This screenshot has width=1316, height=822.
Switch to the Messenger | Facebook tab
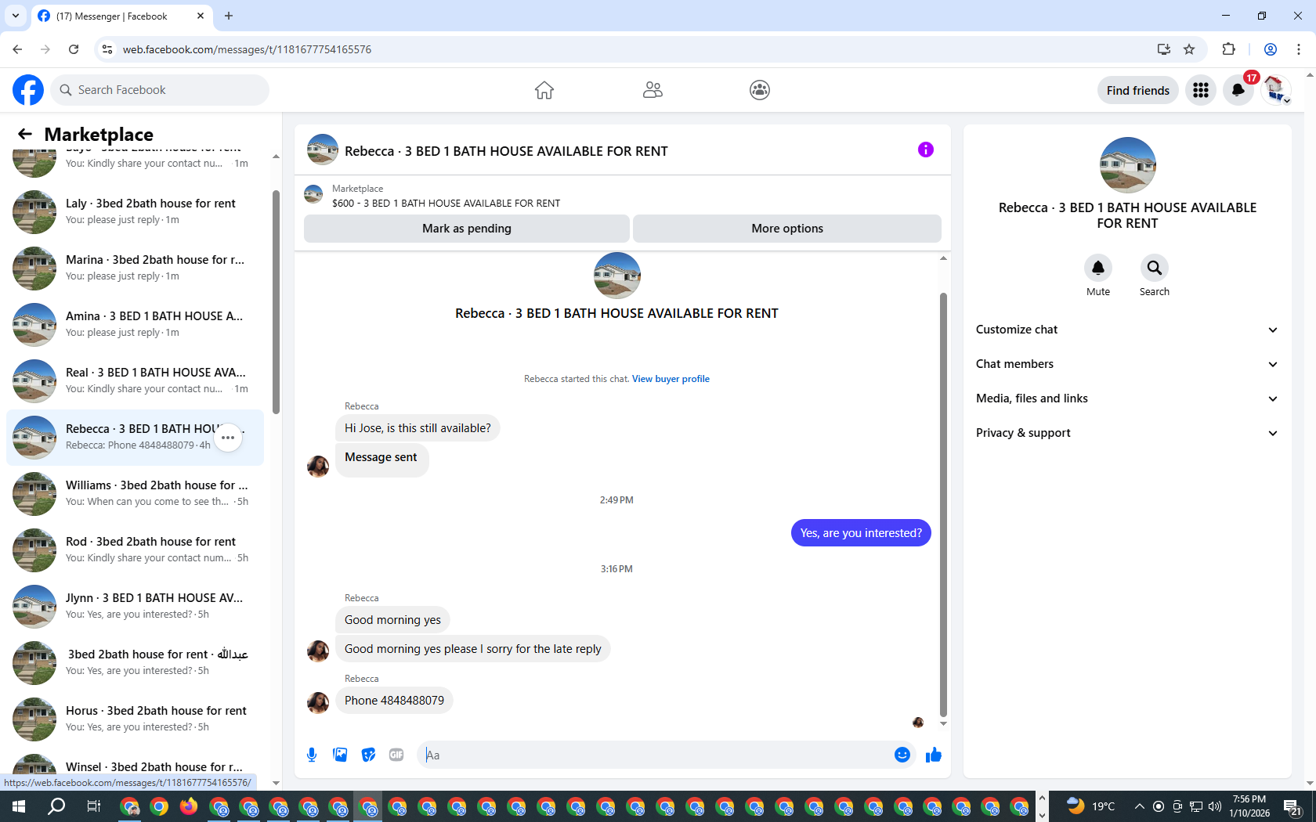coord(121,16)
